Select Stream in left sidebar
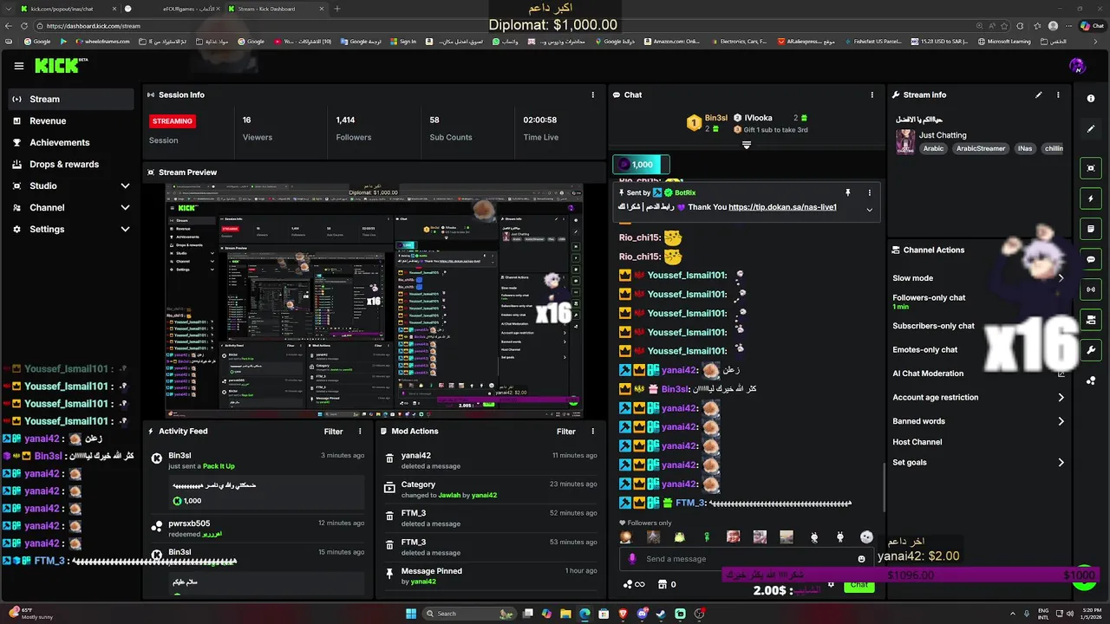The width and height of the screenshot is (1110, 624). tap(71, 99)
